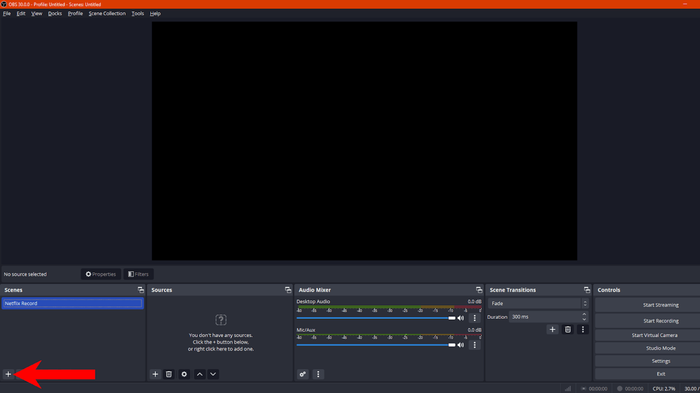This screenshot has width=700, height=393.
Task: Open the Fade transition dropdown
Action: (538, 303)
